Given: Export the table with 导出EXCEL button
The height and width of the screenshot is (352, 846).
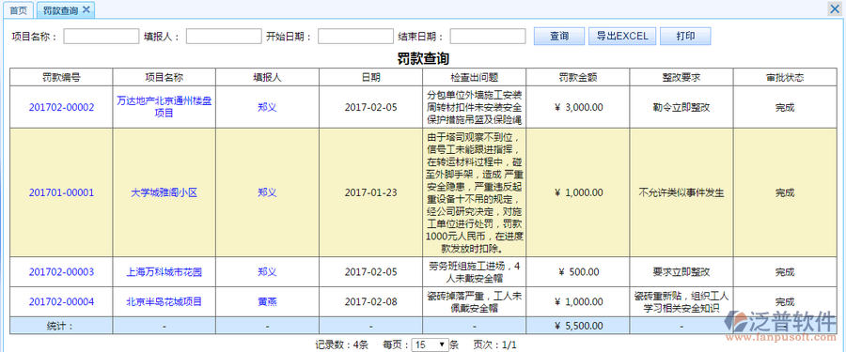Looking at the screenshot, I should point(622,37).
